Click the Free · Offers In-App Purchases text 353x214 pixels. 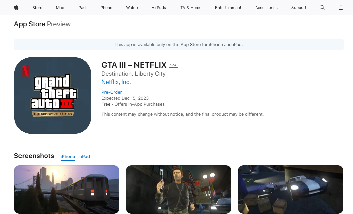133,104
